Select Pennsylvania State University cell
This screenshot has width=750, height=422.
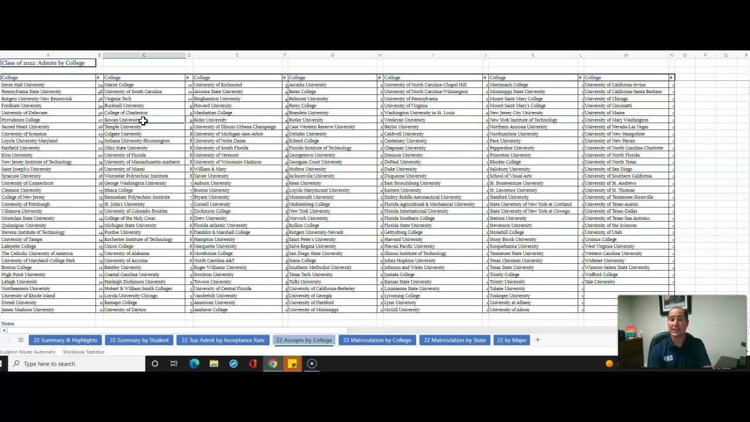pos(47,92)
